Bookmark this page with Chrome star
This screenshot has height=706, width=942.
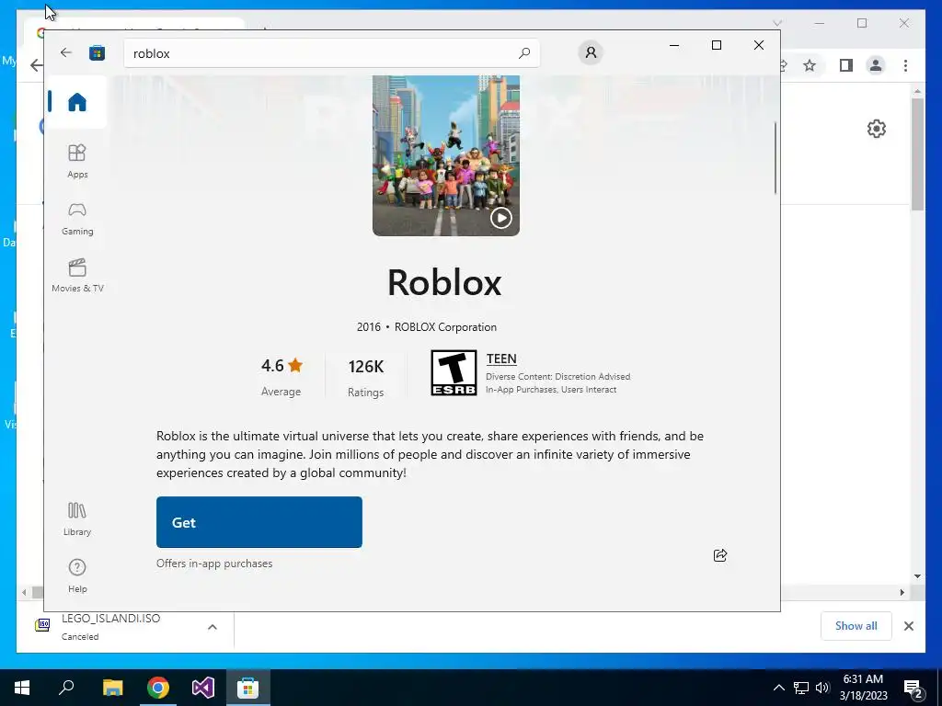pyautogui.click(x=810, y=65)
